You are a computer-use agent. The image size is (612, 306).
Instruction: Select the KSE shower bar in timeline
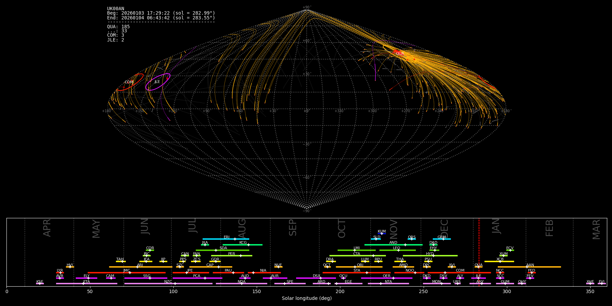[x=40, y=284]
